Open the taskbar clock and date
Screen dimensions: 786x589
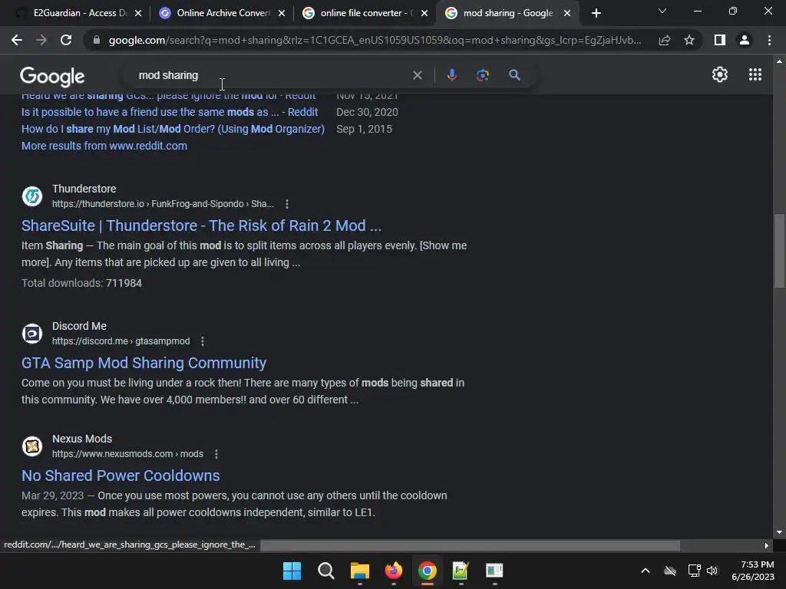tap(752, 571)
